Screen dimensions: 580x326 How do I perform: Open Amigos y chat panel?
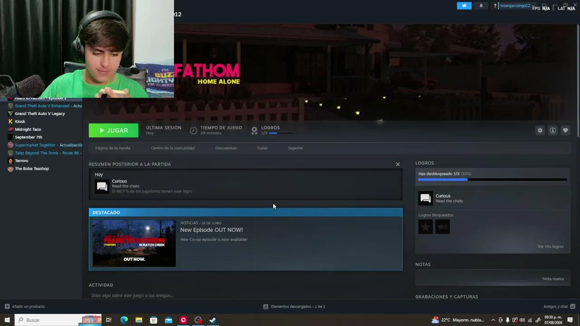(x=559, y=307)
